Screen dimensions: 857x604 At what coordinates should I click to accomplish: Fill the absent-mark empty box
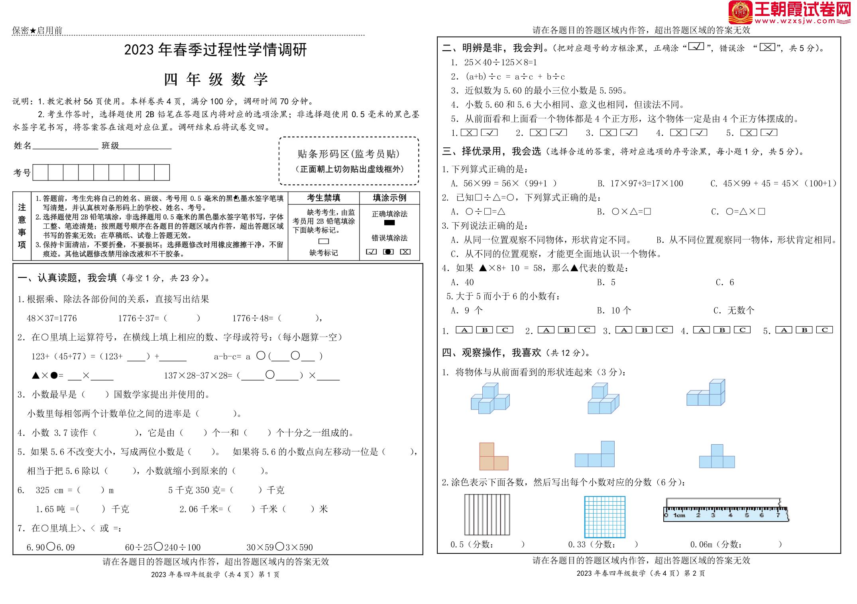[x=324, y=241]
